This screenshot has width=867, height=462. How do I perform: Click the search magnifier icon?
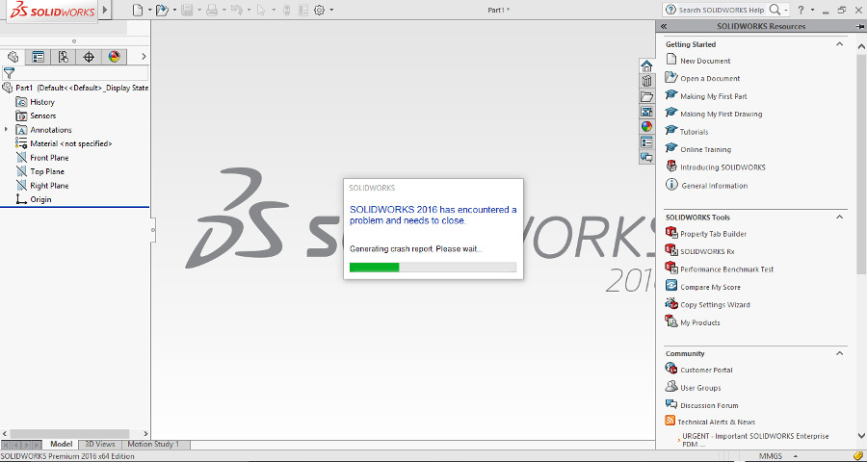pyautogui.click(x=775, y=10)
